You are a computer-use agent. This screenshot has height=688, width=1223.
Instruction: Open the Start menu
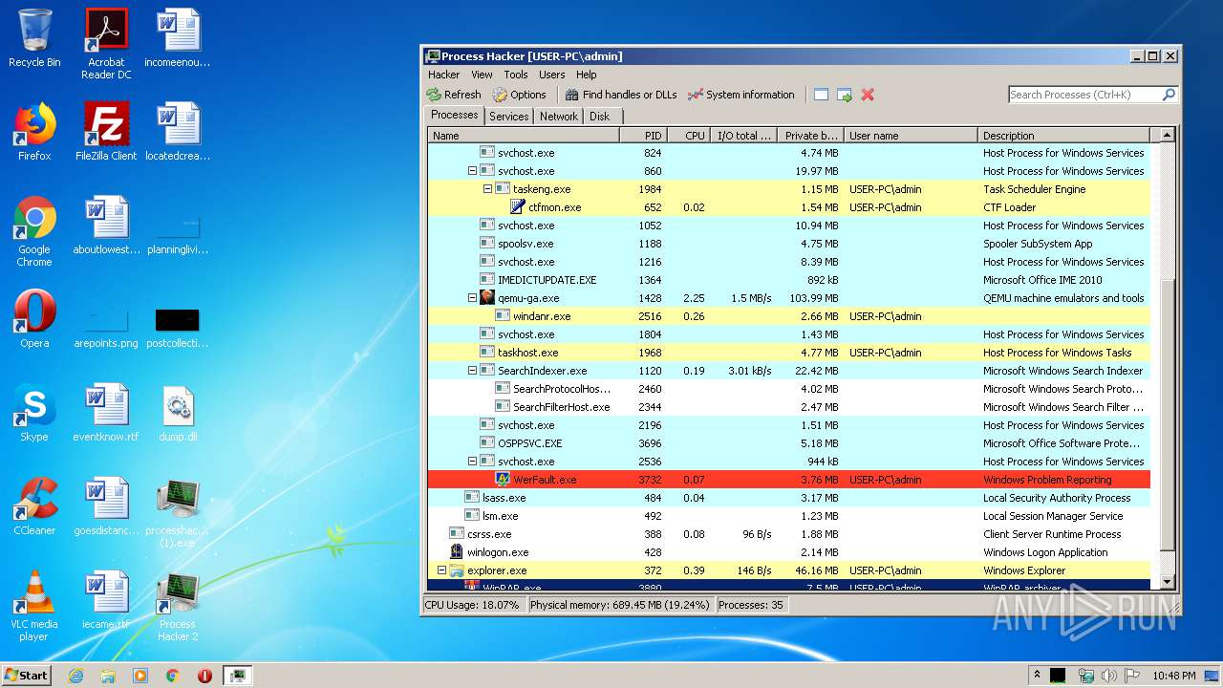click(26, 675)
